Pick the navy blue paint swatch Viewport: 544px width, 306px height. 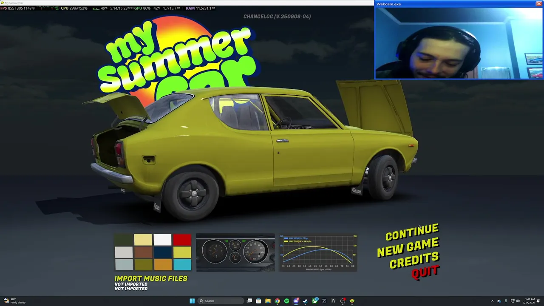pyautogui.click(x=162, y=252)
